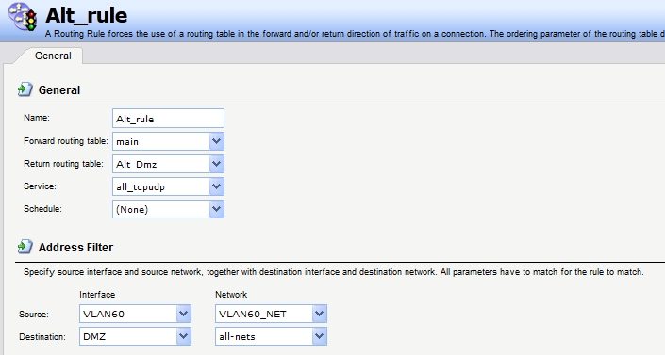Open the Service dropdown
The image size is (665, 355).
[x=168, y=186]
